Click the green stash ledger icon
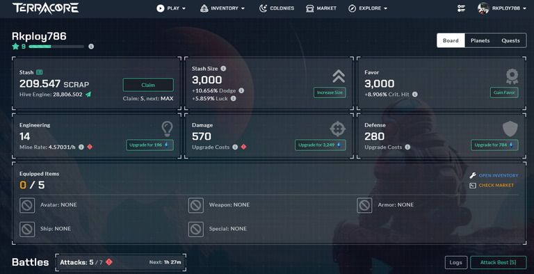The image size is (534, 274). point(40,72)
